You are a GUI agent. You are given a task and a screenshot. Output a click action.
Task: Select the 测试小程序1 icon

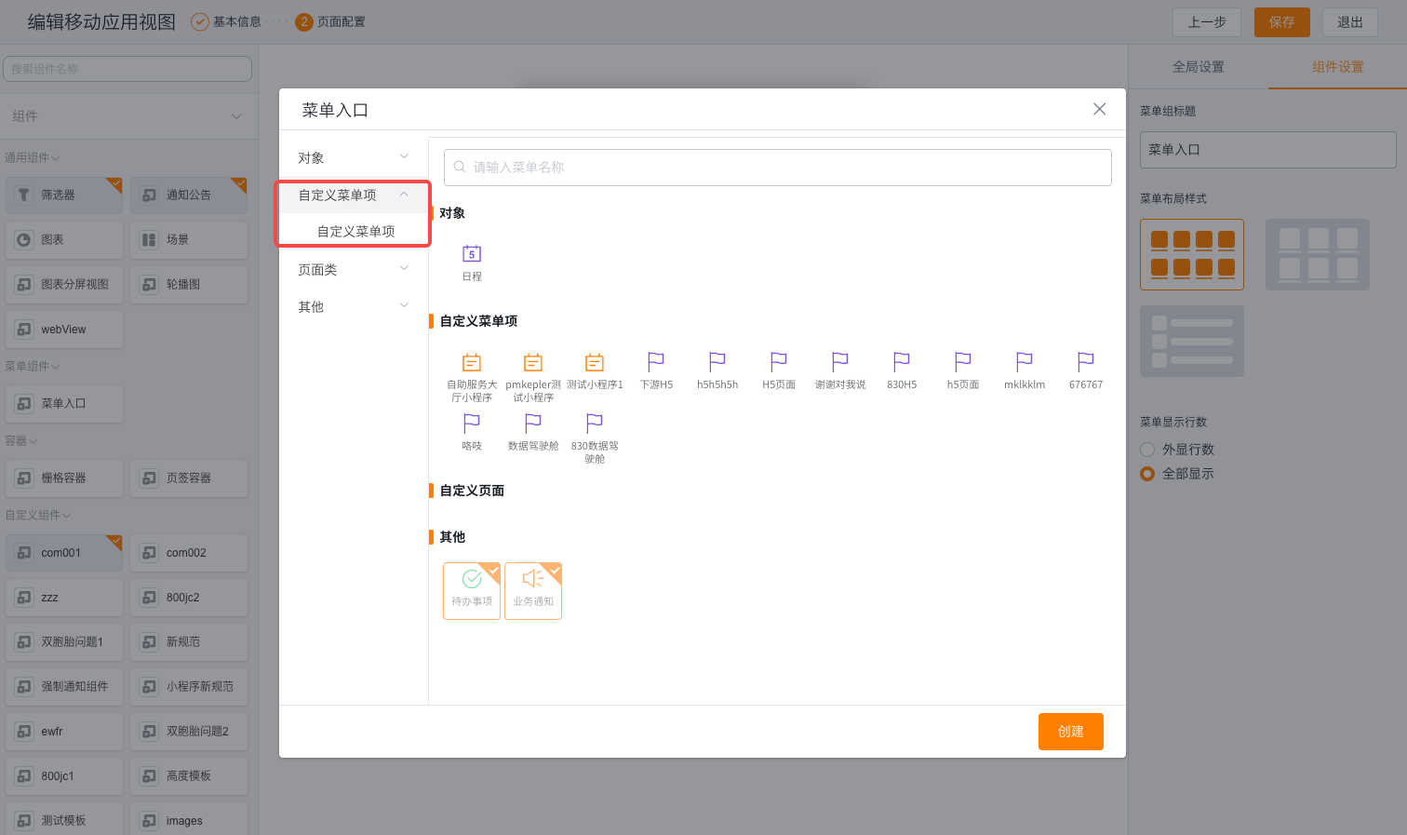pos(595,363)
